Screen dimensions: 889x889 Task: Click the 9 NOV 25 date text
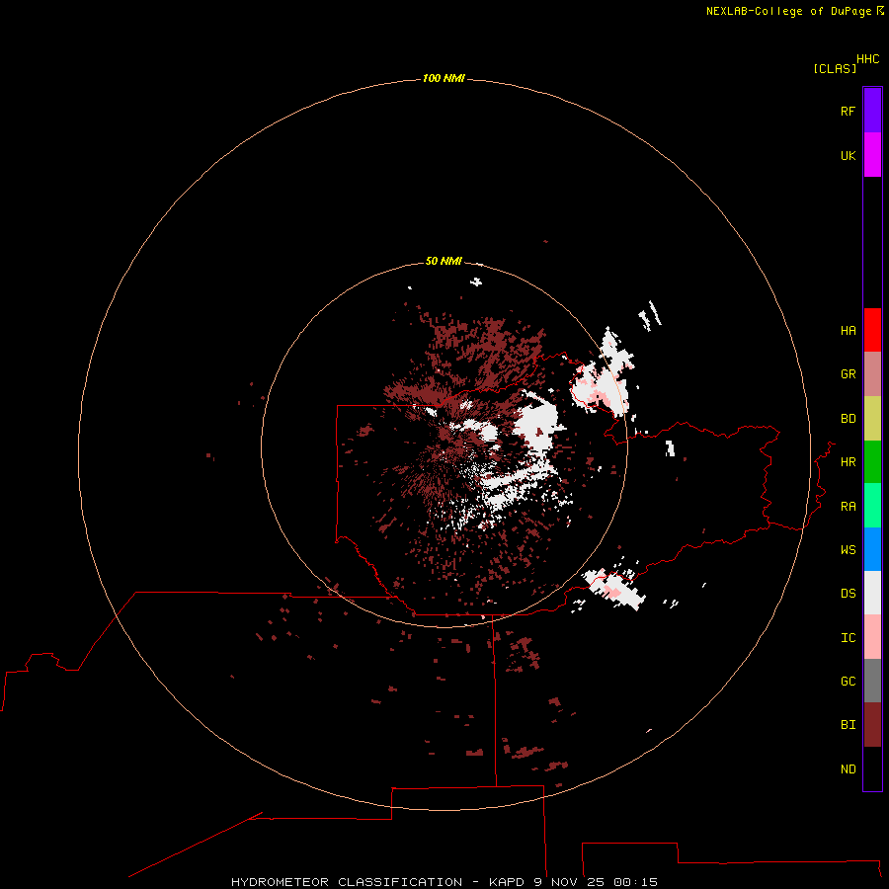pyautogui.click(x=569, y=882)
